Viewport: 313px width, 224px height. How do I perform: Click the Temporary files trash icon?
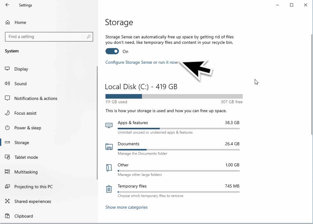109,189
